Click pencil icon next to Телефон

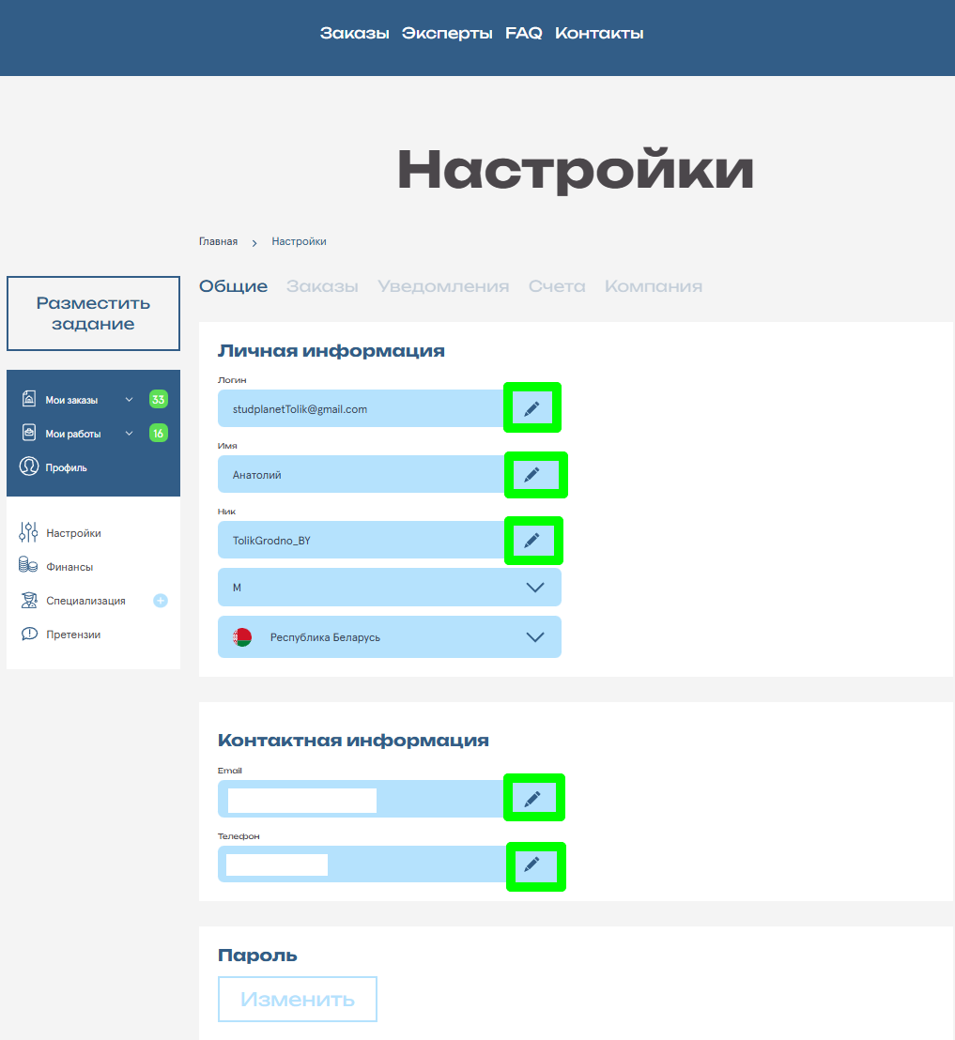532,864
